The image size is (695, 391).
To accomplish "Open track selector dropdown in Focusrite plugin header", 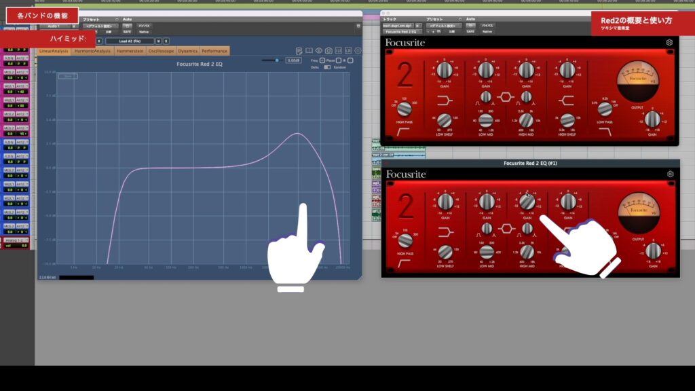I will coord(398,26).
